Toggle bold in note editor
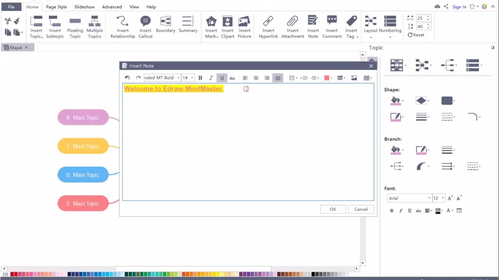The width and height of the screenshot is (499, 280). click(200, 78)
